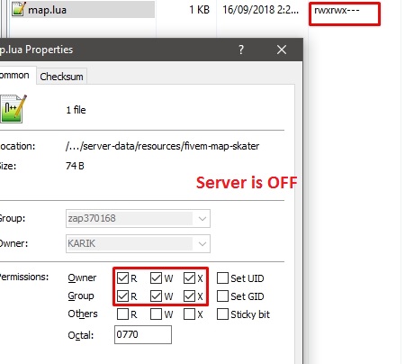Open the Group dropdown zap370168
Screen dimensions: 405x364
[x=138, y=218]
